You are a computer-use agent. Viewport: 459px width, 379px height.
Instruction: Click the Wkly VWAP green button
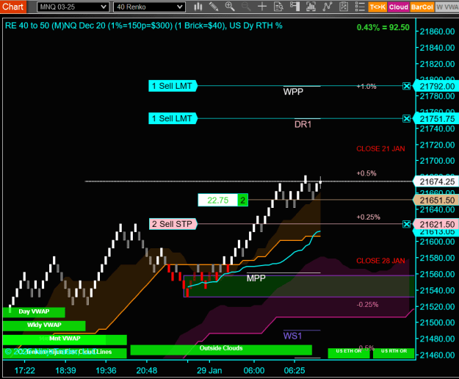[44, 325]
